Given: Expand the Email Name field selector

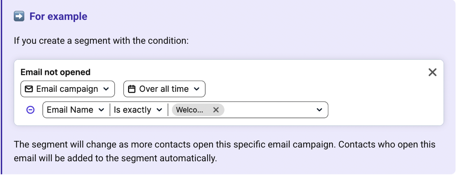Looking at the screenshot, I should (76, 110).
